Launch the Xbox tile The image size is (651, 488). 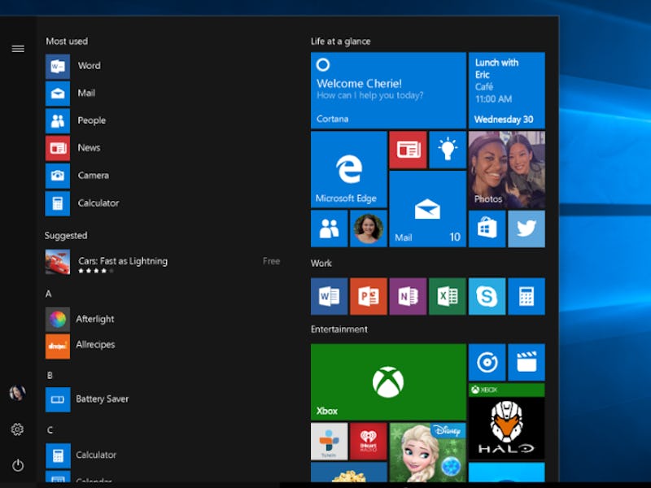tap(388, 381)
